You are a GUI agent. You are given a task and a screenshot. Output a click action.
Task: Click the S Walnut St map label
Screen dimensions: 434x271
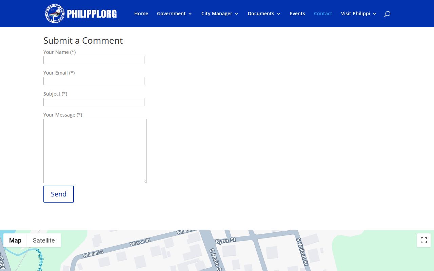coord(302,252)
